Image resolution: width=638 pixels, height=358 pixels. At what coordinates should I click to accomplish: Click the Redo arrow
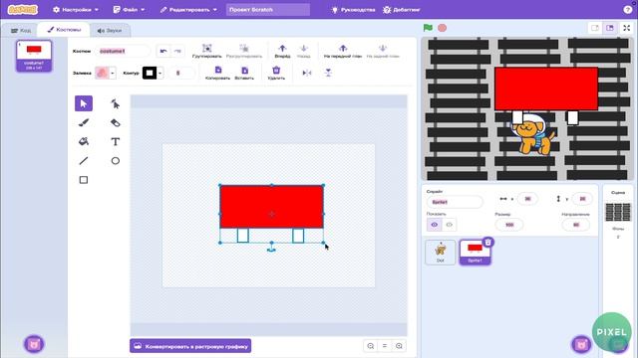[x=177, y=51]
